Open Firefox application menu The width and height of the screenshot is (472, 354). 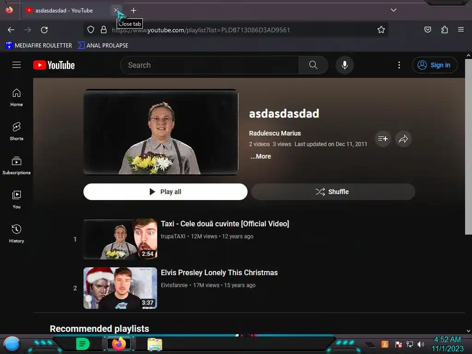click(x=461, y=30)
